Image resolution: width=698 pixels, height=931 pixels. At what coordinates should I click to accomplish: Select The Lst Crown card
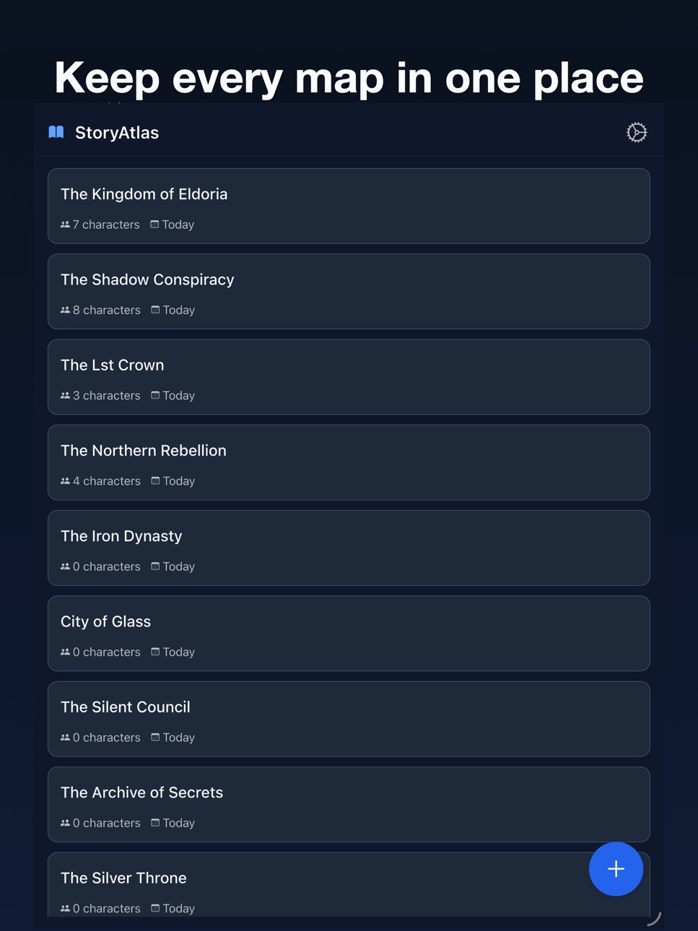(349, 377)
